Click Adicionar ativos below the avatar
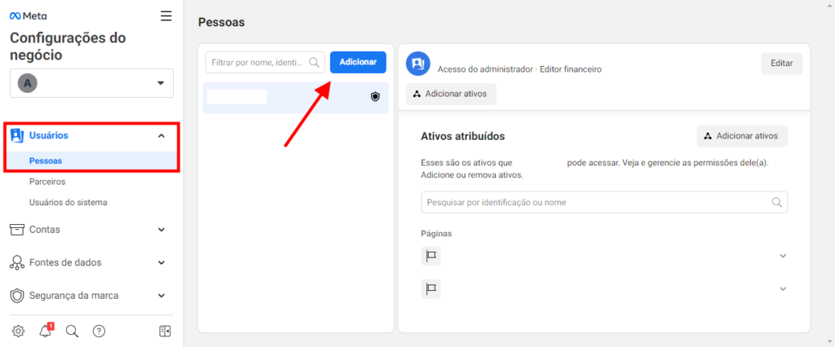Screen dimensions: 835x347 coord(450,94)
